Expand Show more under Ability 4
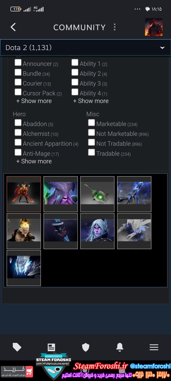171x381 pixels. [91, 101]
